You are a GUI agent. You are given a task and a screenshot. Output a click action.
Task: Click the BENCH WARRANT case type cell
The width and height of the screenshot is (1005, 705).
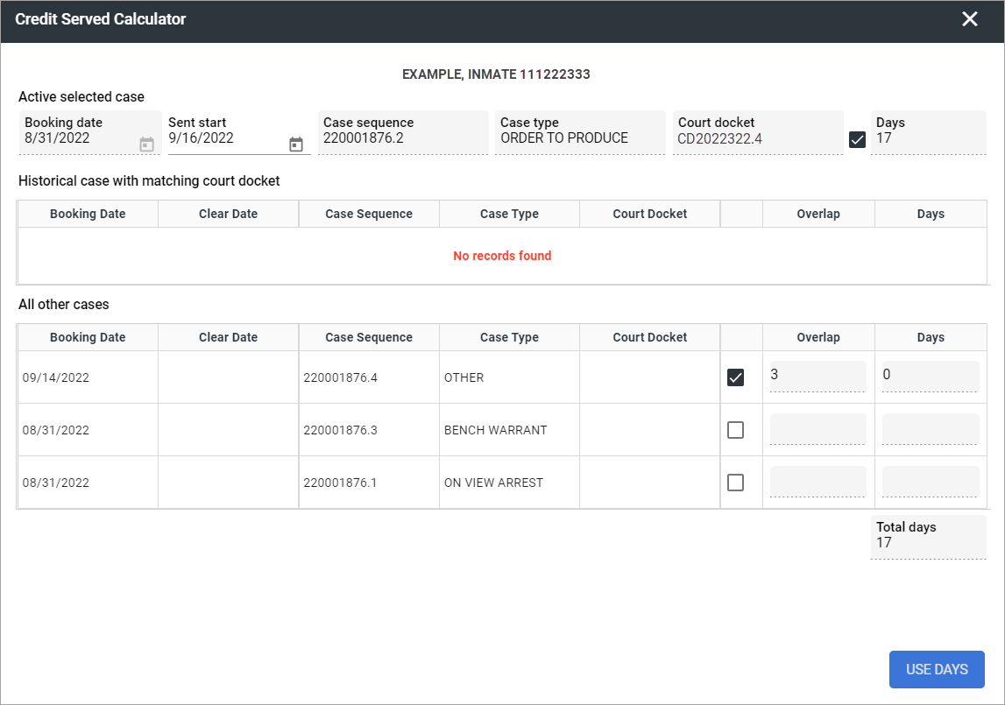coord(510,430)
